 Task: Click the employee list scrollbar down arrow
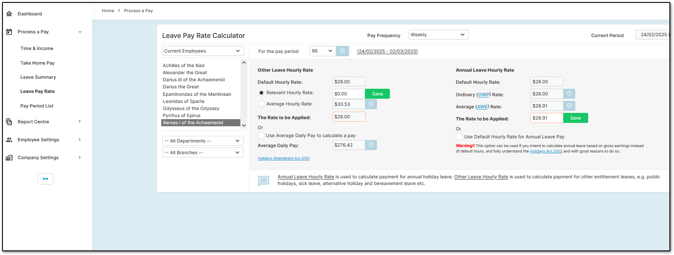pyautogui.click(x=244, y=125)
